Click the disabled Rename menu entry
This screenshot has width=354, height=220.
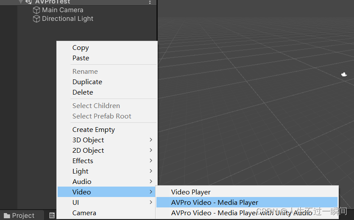107,72
